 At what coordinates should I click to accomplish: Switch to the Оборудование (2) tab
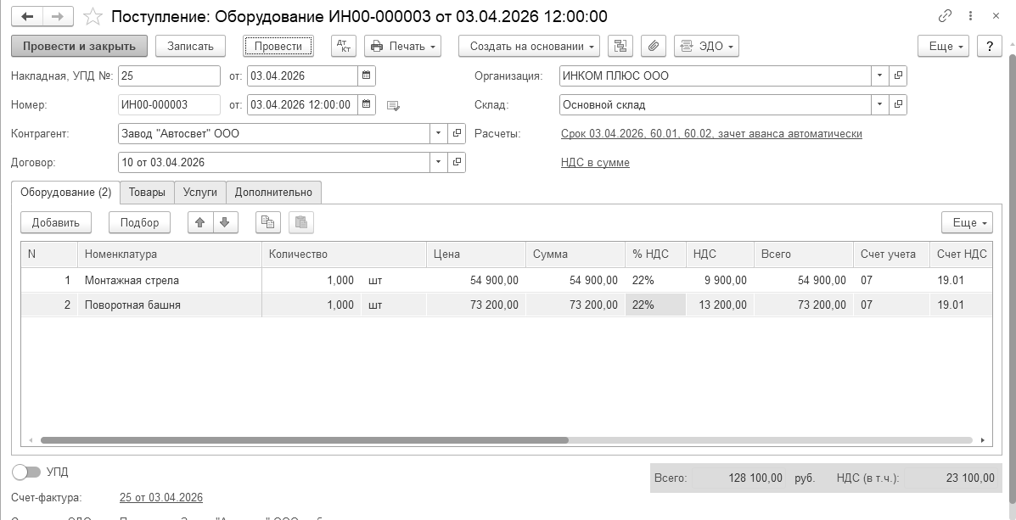coord(65,193)
